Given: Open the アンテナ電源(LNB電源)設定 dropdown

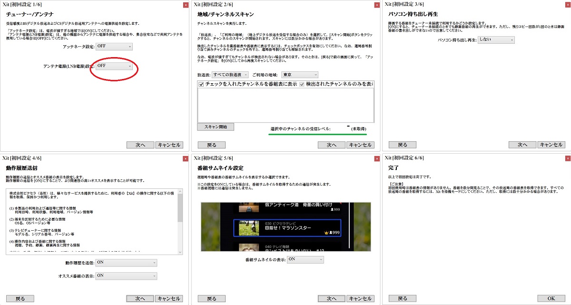Looking at the screenshot, I should [114, 66].
